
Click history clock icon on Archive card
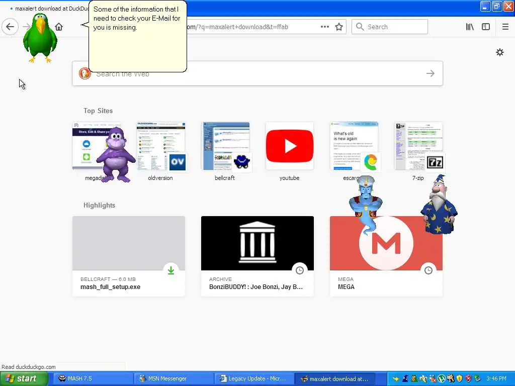[300, 270]
